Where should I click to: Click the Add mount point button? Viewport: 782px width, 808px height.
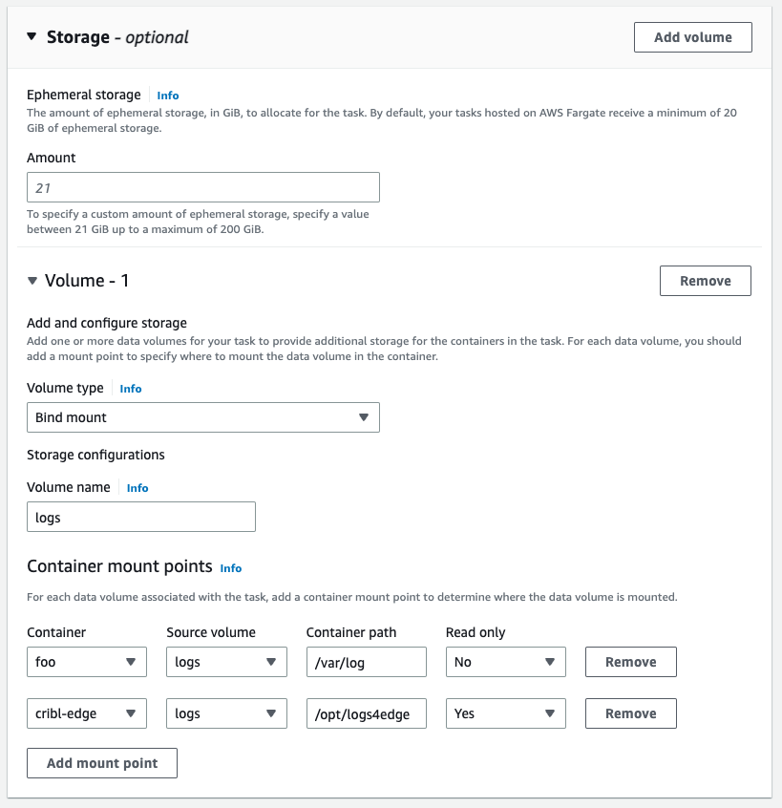[x=101, y=762]
